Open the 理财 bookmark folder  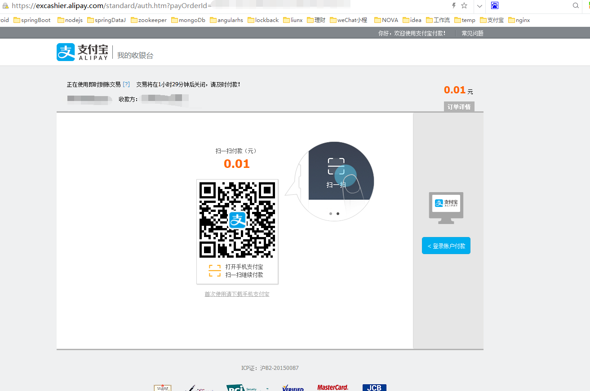click(x=316, y=20)
